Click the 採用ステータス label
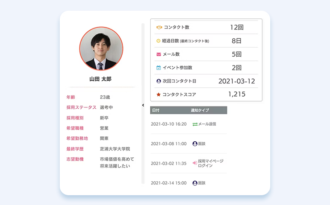Image resolution: width=330 pixels, height=205 pixels. pyautogui.click(x=81, y=107)
